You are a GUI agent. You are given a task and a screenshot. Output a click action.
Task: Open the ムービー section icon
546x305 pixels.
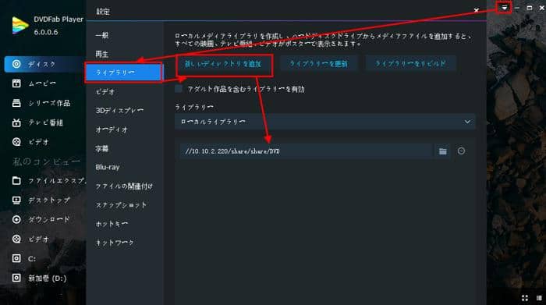16,83
